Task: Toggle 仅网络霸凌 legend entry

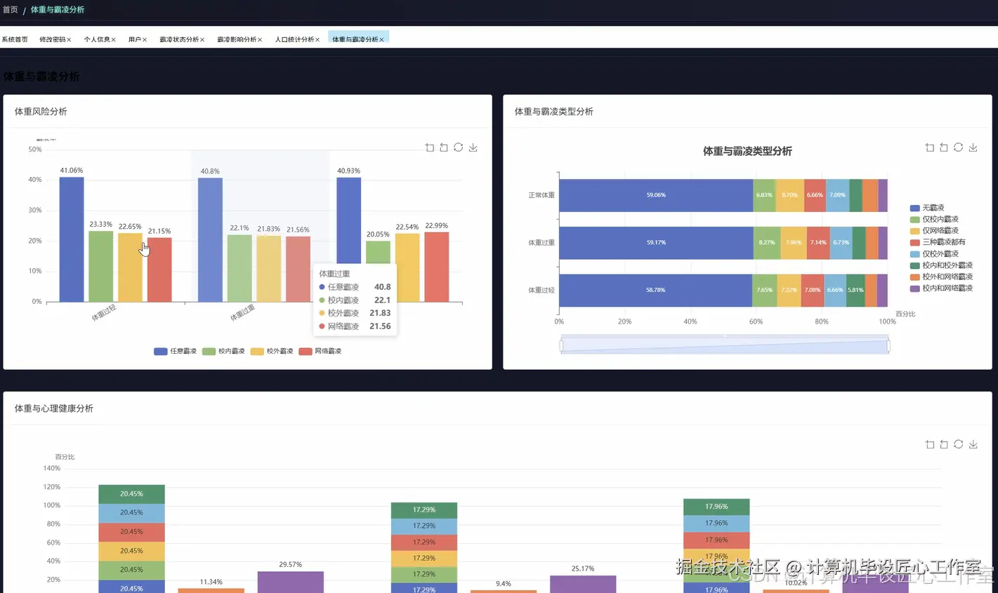Action: pyautogui.click(x=934, y=231)
